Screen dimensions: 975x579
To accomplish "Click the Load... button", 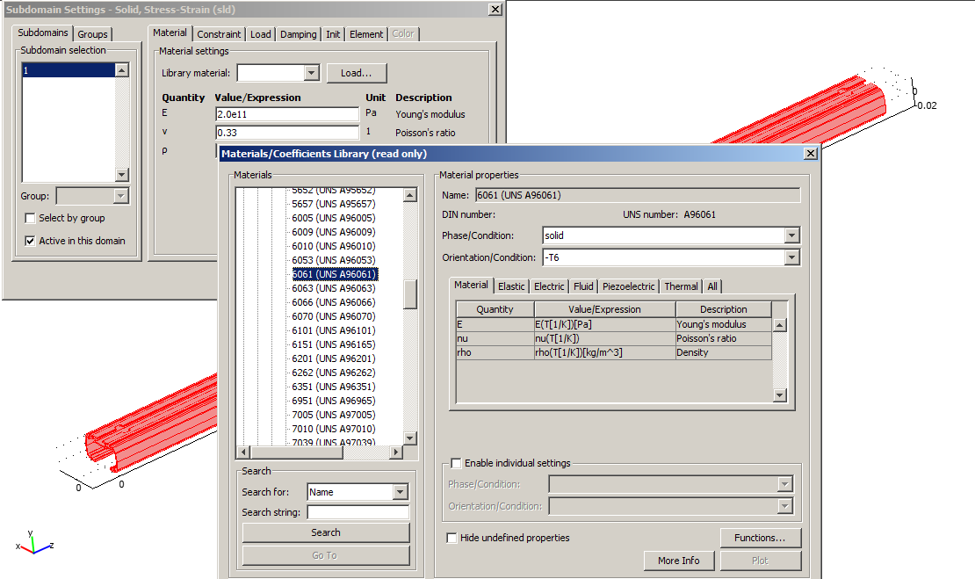I will [x=357, y=73].
